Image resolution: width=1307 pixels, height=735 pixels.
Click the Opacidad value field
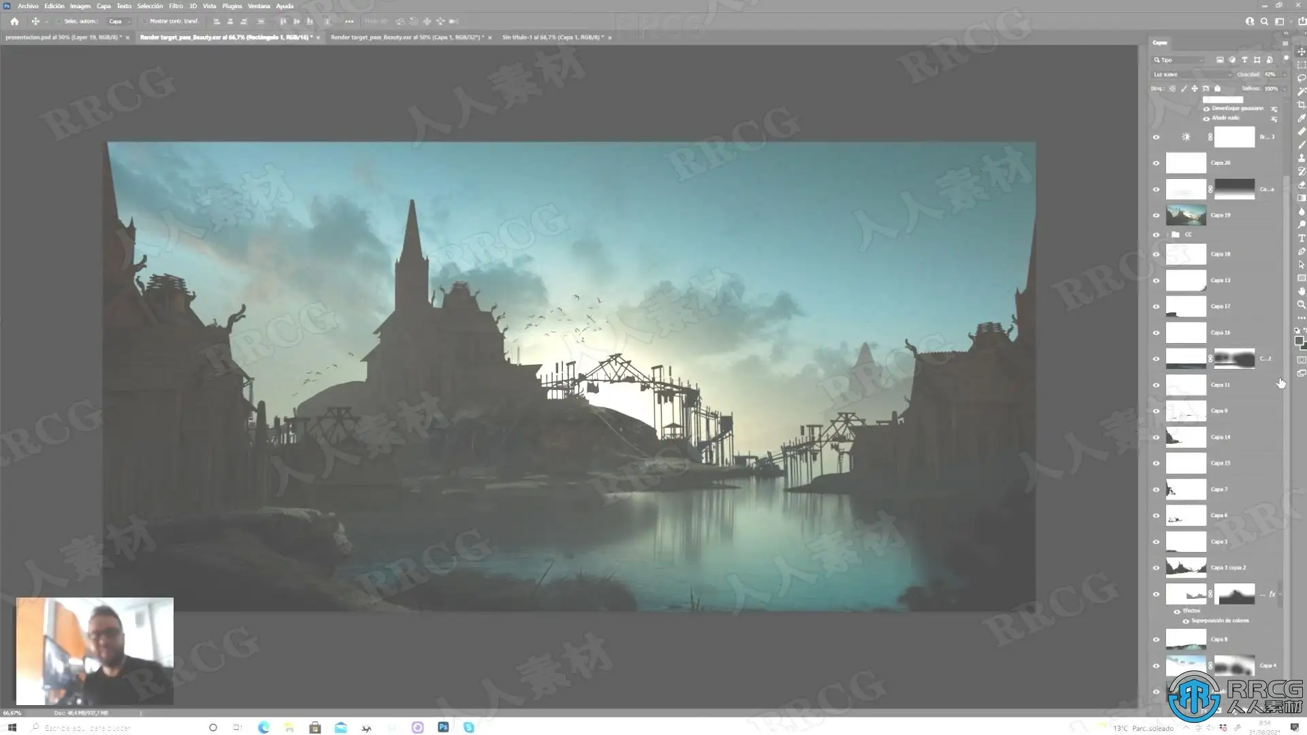point(1270,74)
